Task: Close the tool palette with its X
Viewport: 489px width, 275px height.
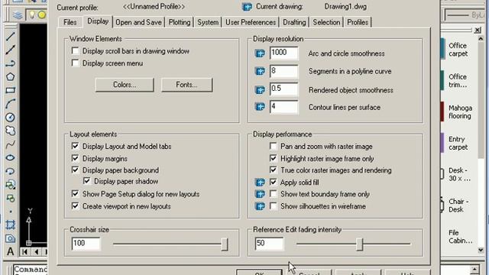Action: (478, 30)
